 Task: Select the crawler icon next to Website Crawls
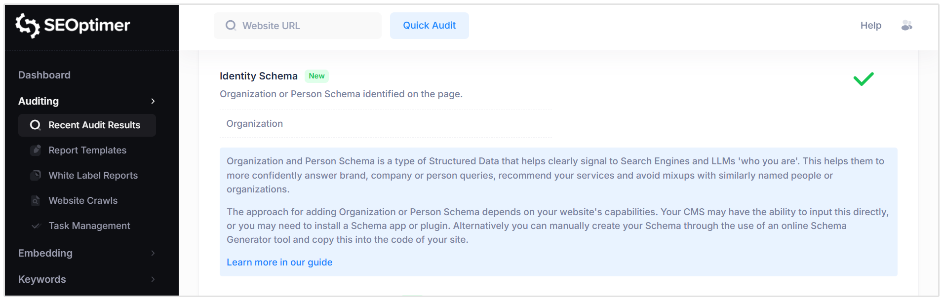[36, 200]
